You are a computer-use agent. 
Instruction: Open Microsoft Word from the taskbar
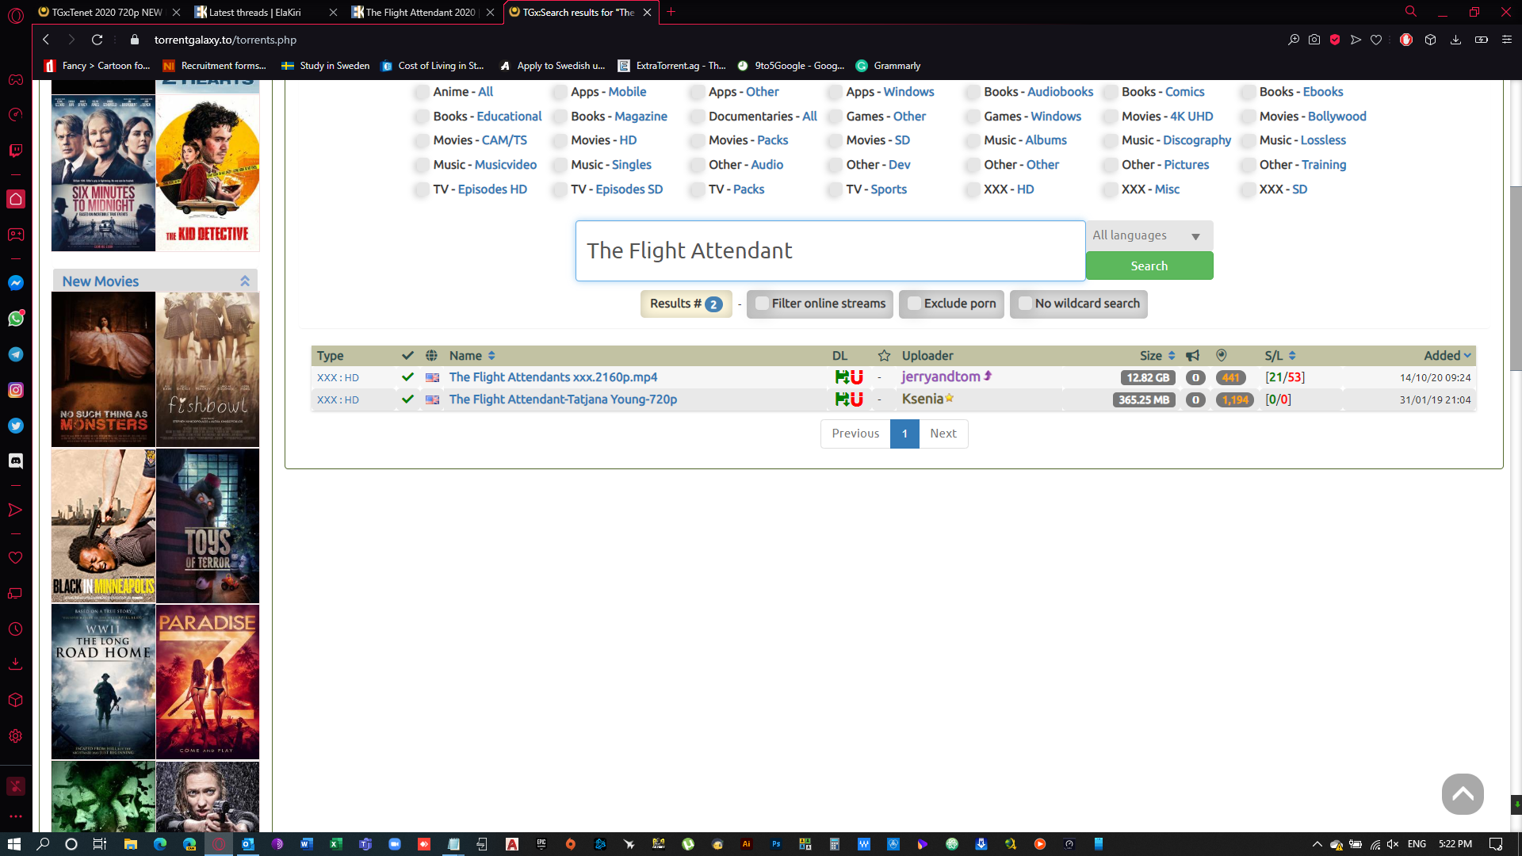click(x=306, y=844)
